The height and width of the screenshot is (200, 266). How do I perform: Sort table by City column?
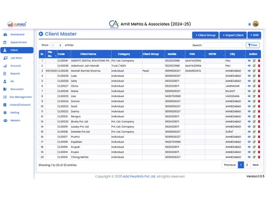point(235,54)
